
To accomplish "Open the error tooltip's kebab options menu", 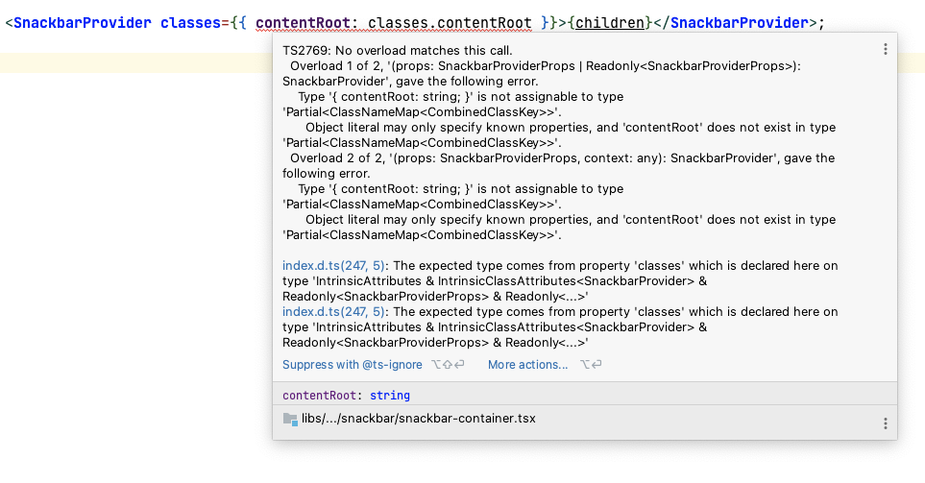I will 885,50.
